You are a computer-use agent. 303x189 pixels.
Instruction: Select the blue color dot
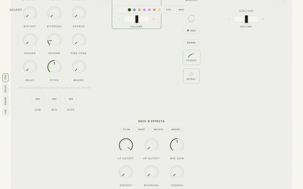134,10
